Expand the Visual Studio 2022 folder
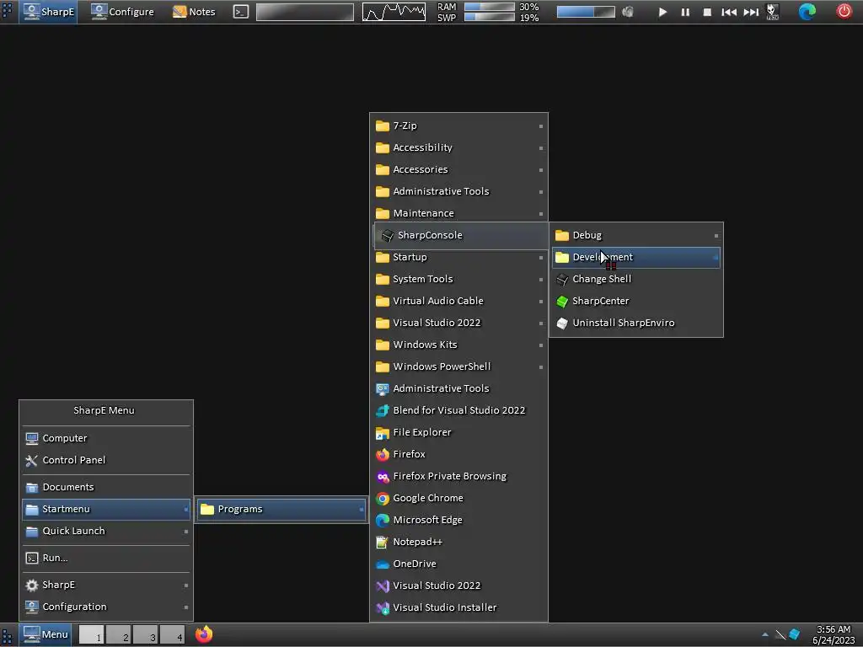This screenshot has height=647, width=863. [x=459, y=323]
